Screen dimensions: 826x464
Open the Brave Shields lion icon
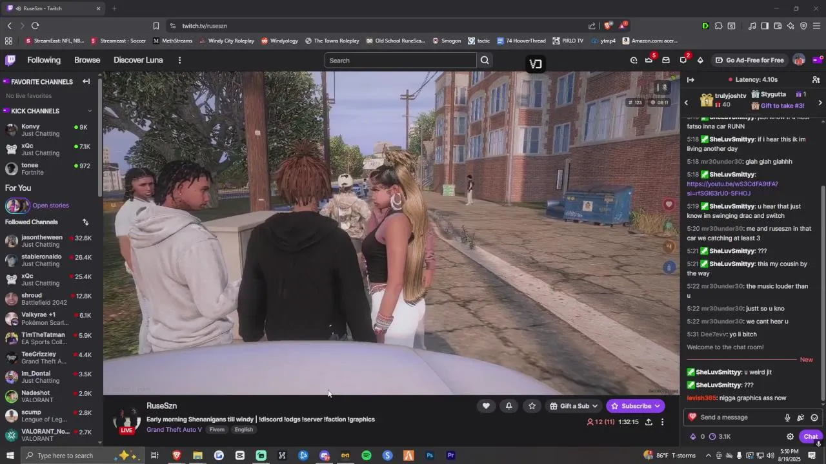(608, 26)
